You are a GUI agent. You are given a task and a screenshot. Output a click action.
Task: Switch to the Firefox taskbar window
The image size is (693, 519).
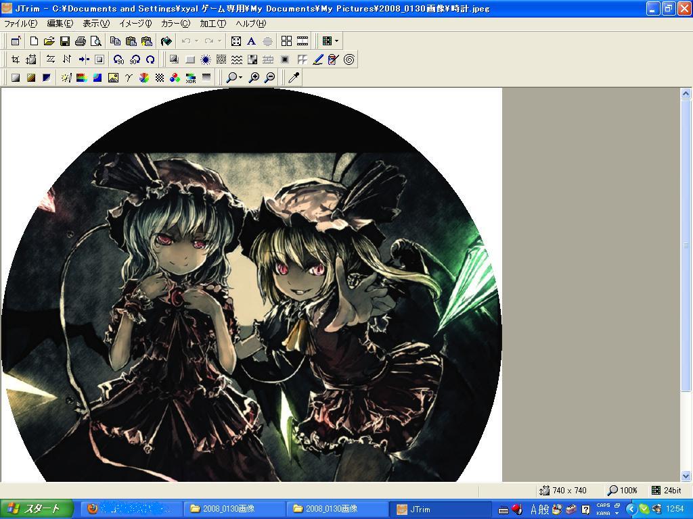[x=131, y=509]
